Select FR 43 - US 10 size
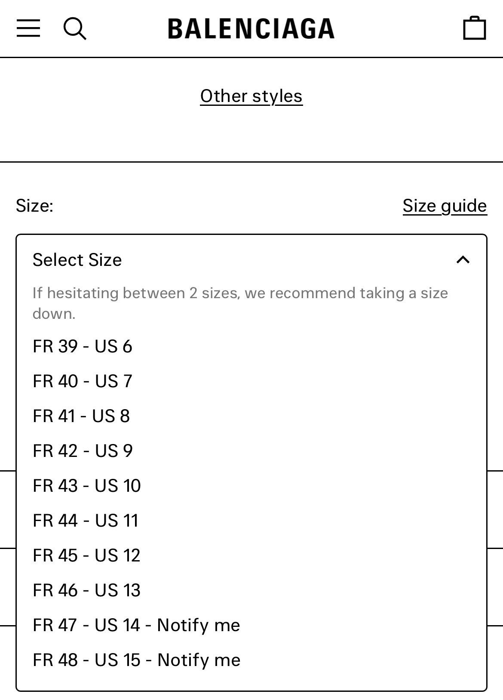503x700 pixels. click(252, 486)
